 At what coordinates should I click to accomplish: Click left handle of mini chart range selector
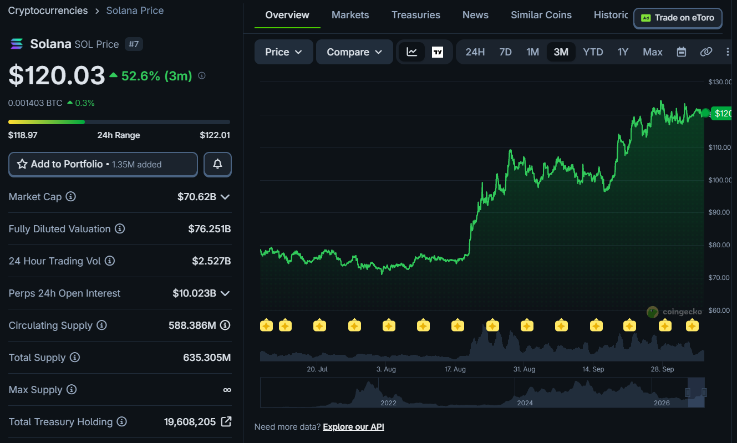pos(688,393)
